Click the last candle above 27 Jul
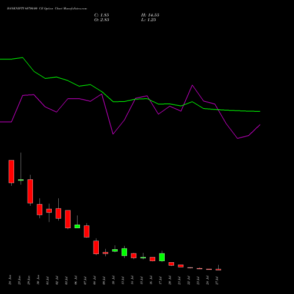294x294 pixels. [x=218, y=269]
